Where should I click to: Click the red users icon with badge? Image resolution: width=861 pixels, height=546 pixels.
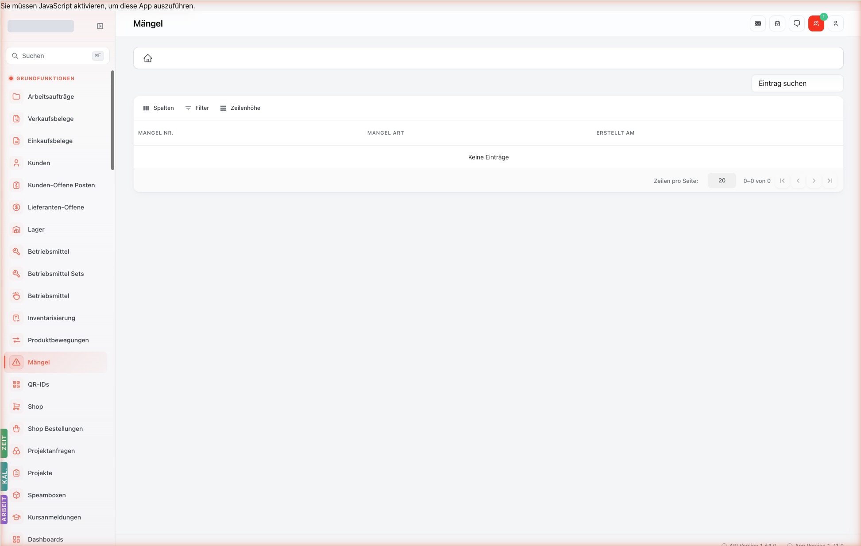pos(816,23)
